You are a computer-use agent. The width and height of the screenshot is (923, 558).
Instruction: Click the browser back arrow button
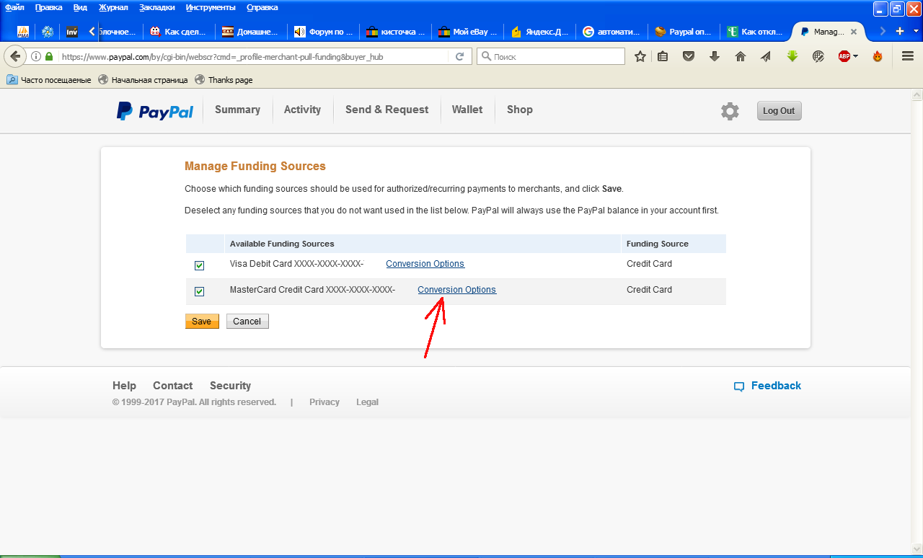[15, 56]
